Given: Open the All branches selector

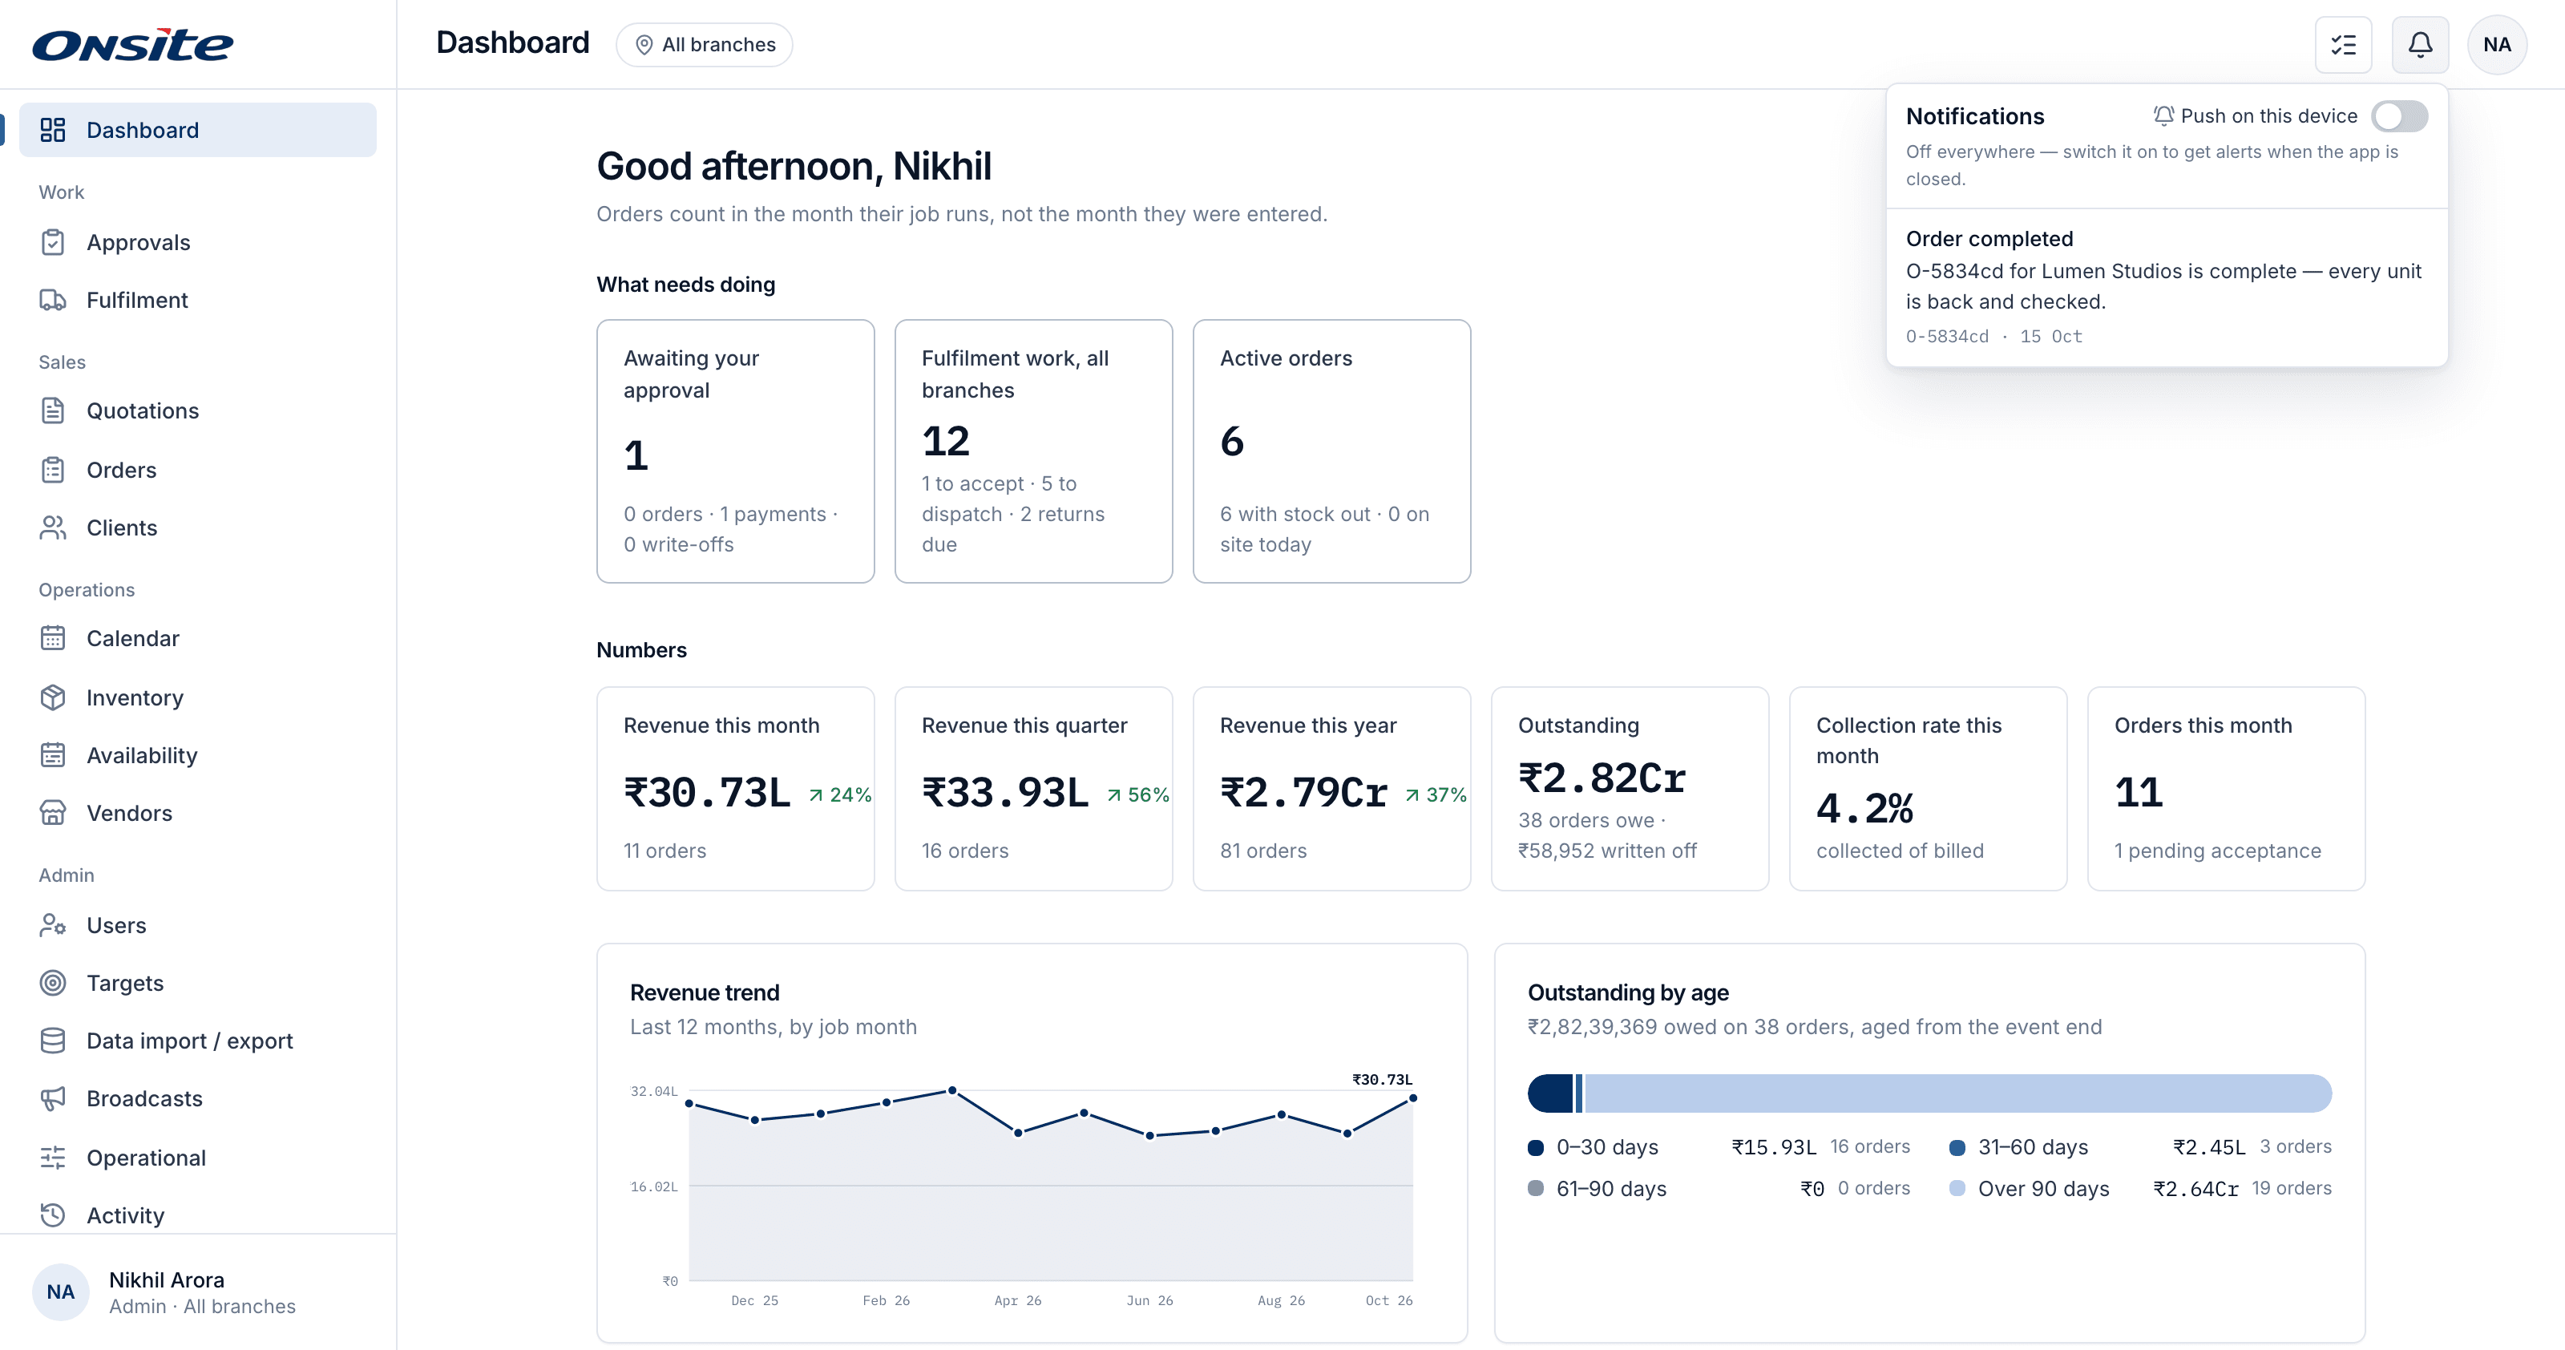Looking at the screenshot, I should coord(705,45).
